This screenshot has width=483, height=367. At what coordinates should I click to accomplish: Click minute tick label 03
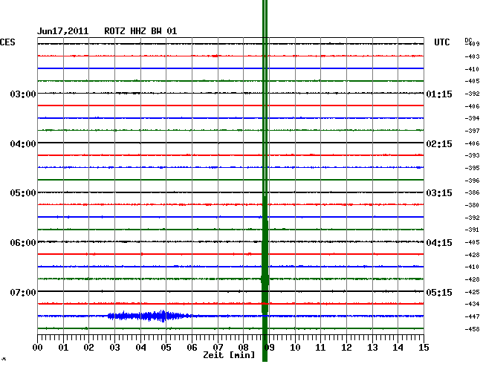[x=114, y=348]
